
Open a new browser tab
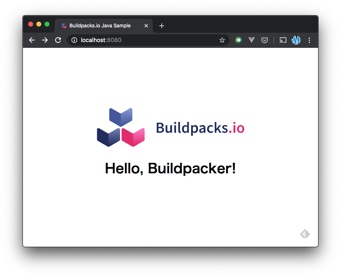(x=162, y=26)
